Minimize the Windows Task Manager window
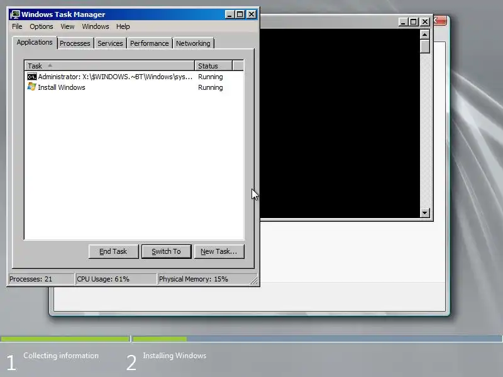503x377 pixels. (x=229, y=14)
